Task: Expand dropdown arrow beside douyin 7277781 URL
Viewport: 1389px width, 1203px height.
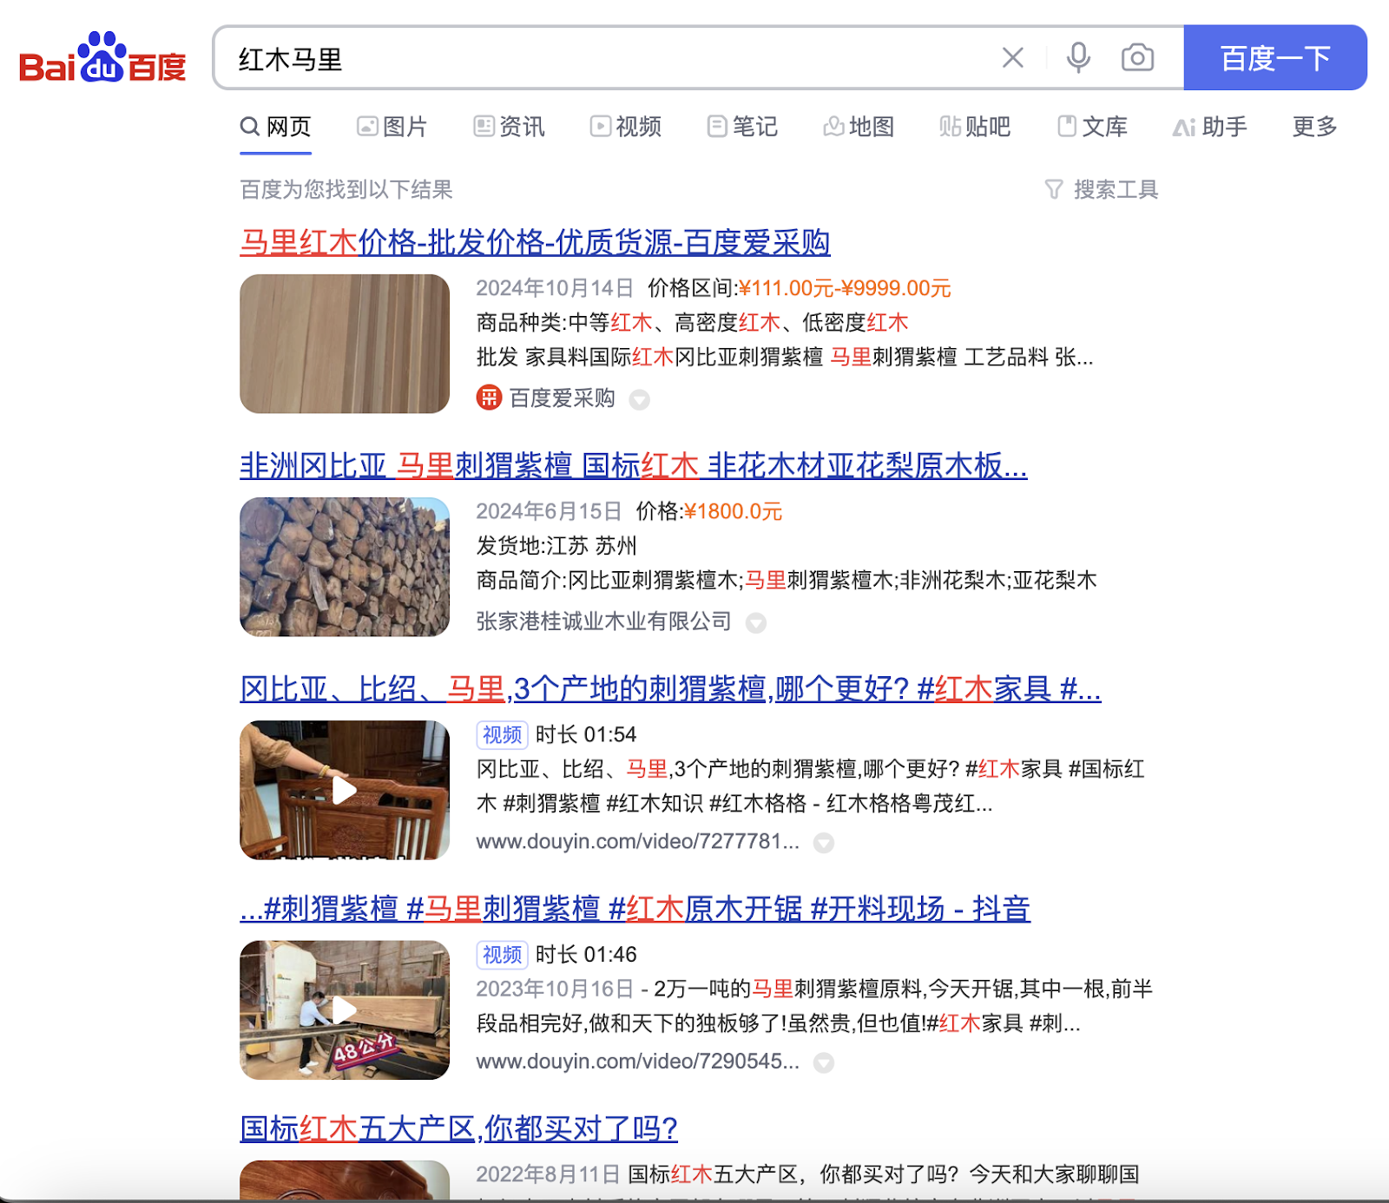Action: click(x=824, y=843)
